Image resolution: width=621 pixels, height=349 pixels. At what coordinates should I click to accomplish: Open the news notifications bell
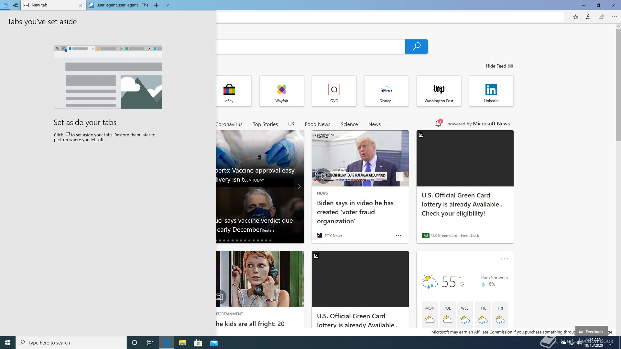coord(439,123)
